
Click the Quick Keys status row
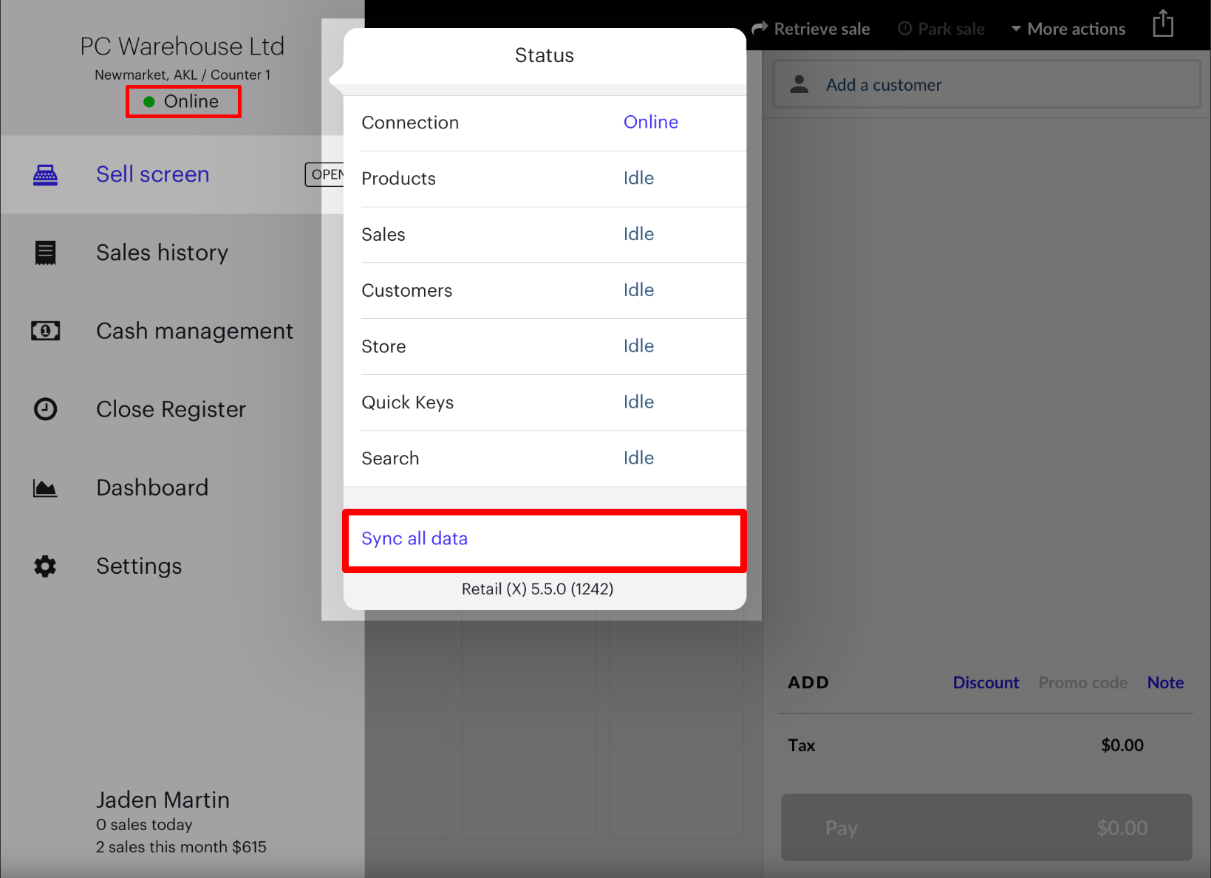pyautogui.click(x=544, y=402)
